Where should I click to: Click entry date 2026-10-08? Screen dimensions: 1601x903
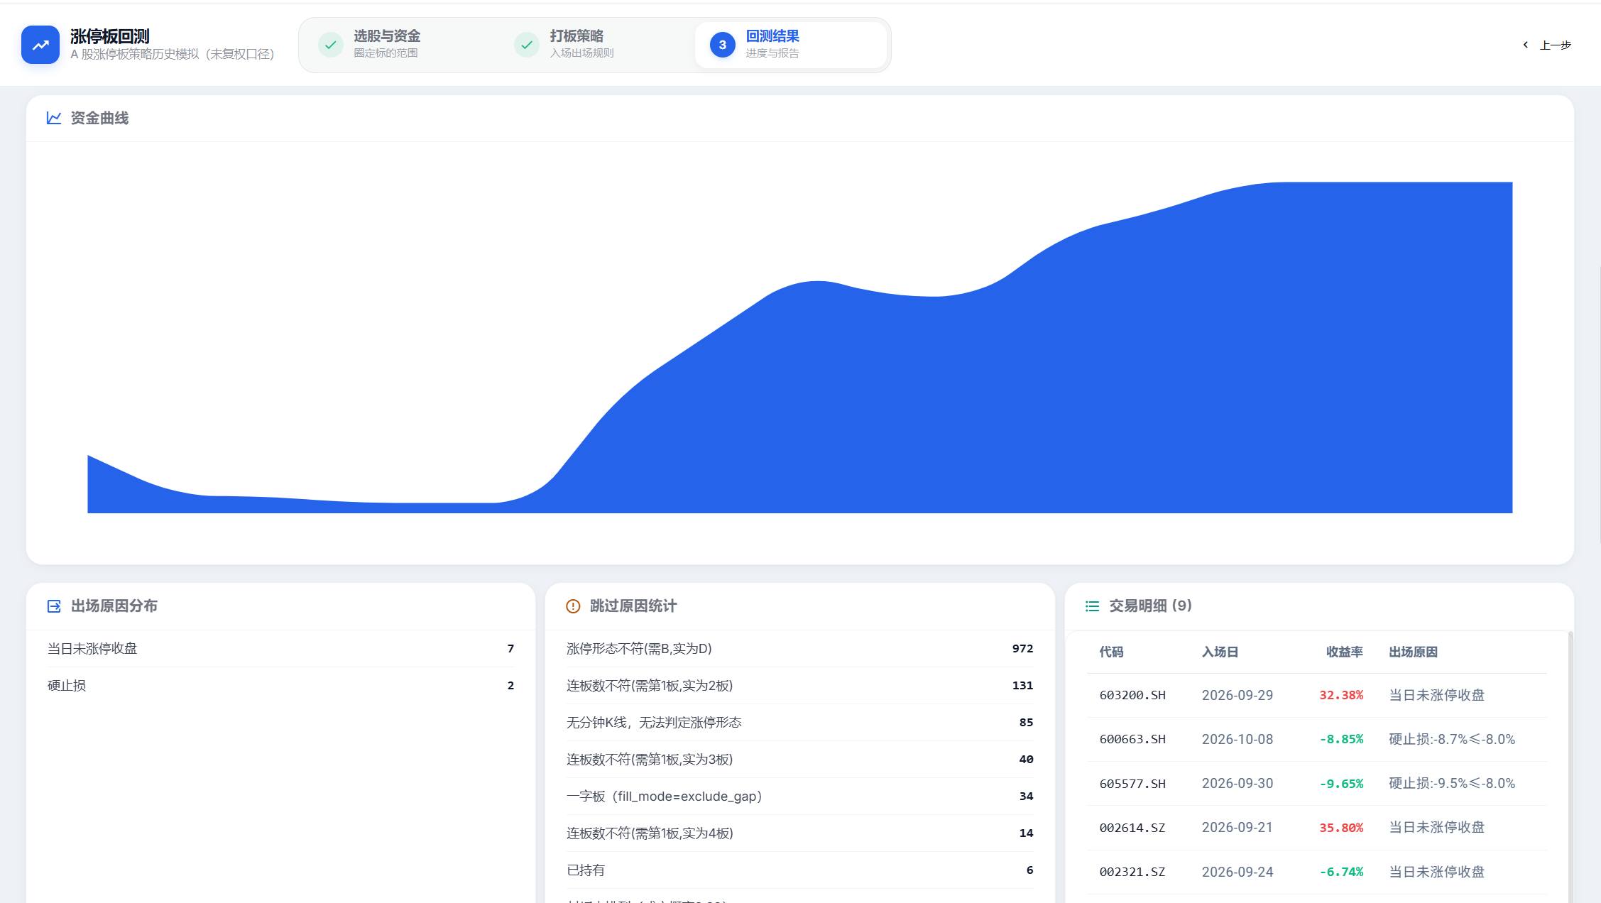(1237, 739)
